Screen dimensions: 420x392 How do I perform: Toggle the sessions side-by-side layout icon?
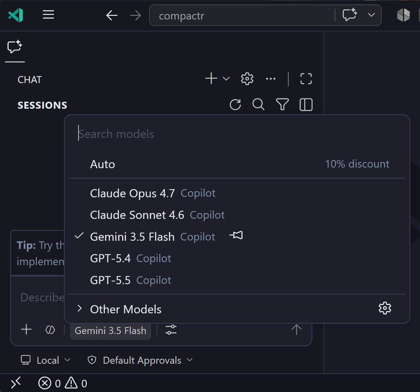[x=306, y=104]
